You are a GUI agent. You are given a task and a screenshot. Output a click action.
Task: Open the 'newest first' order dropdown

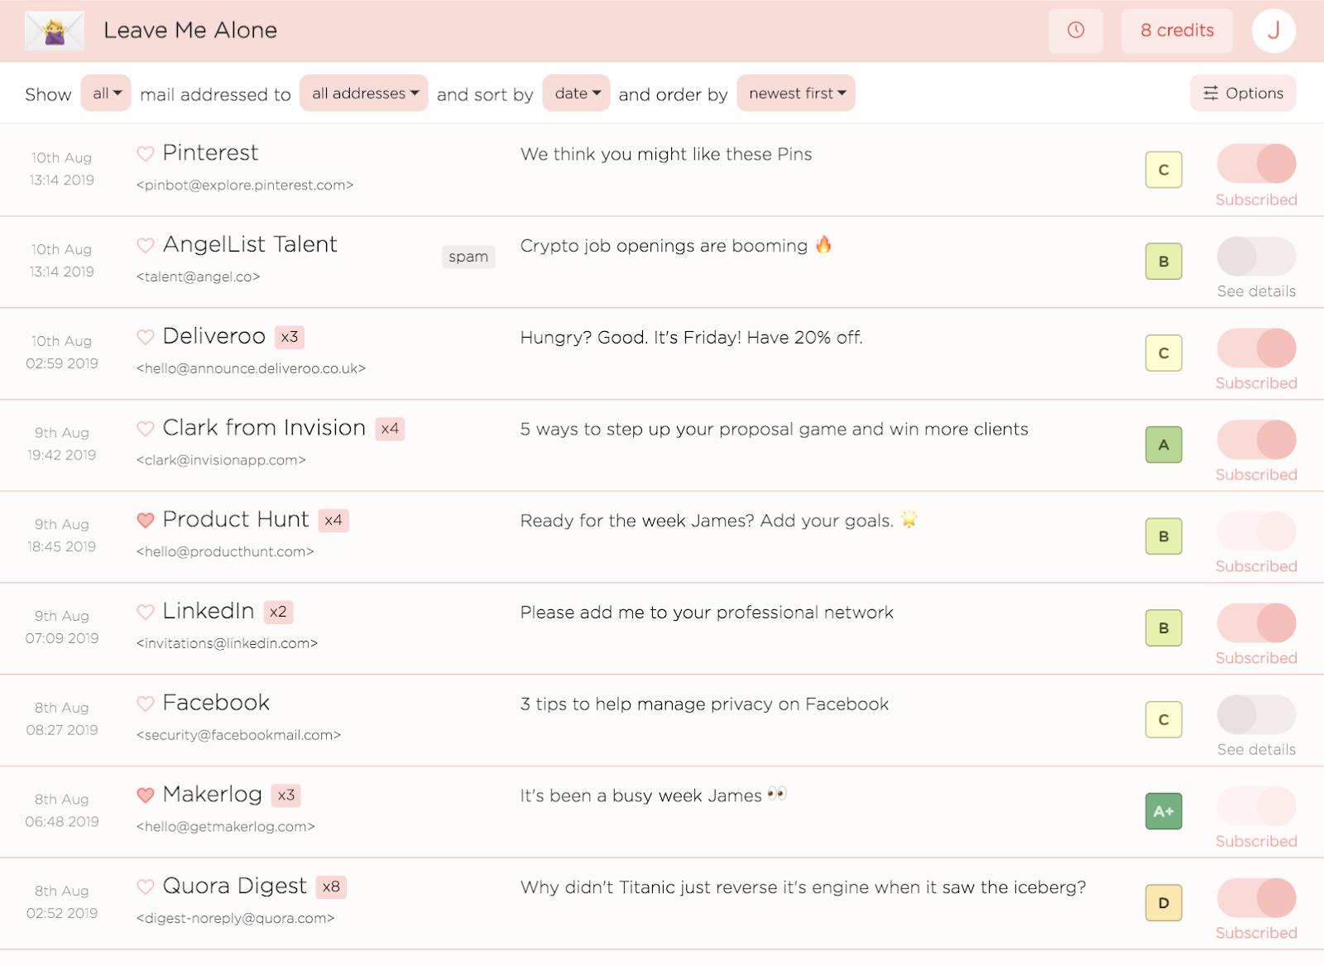coord(796,94)
